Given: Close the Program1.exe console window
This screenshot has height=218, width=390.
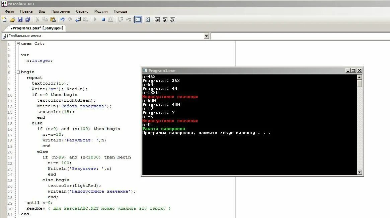Looking at the screenshot, I should point(360,71).
